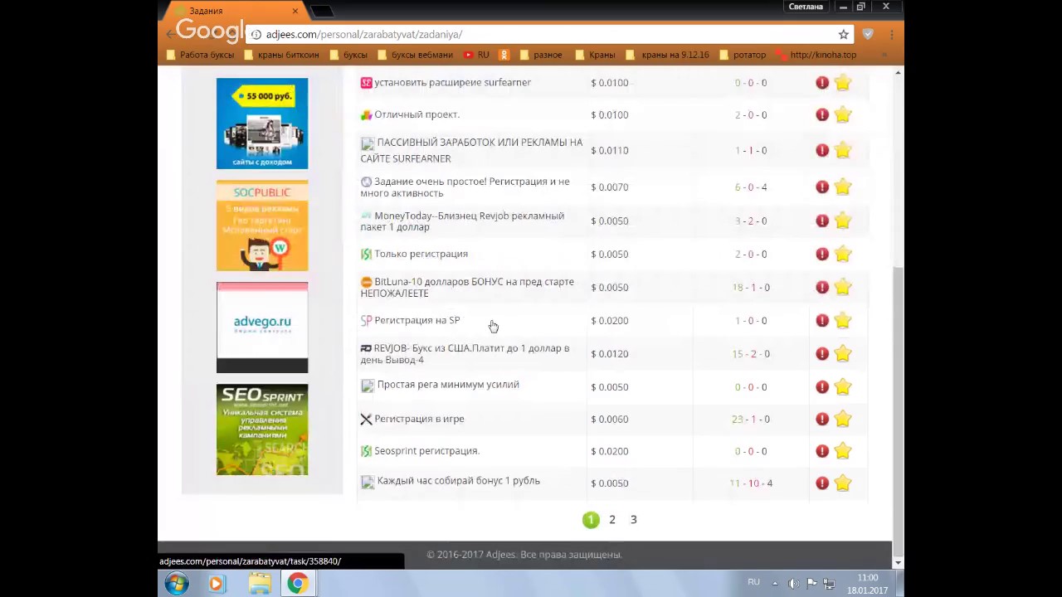Go to page 2 of the task list

tap(612, 520)
